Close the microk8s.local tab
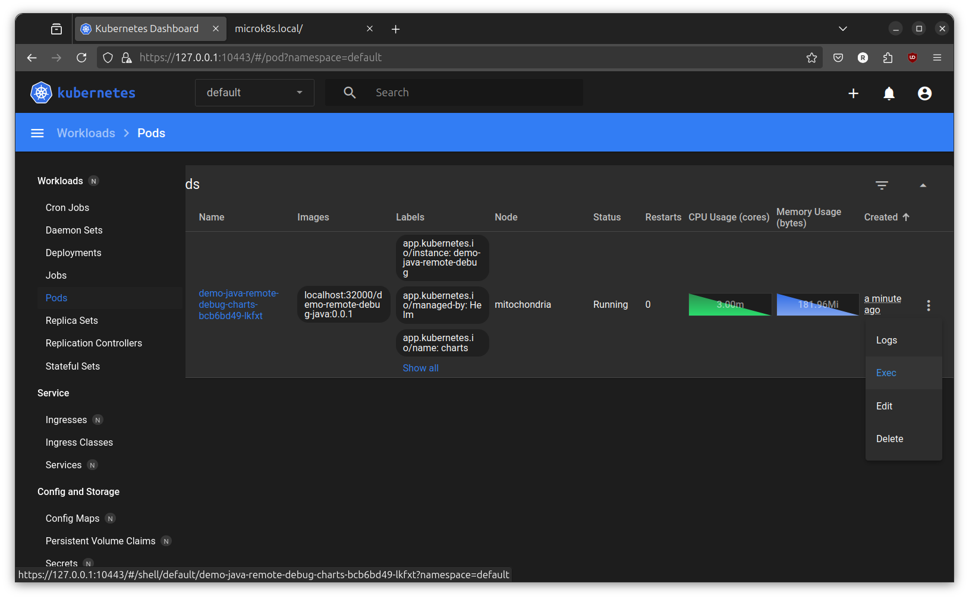This screenshot has width=969, height=599. pos(370,29)
